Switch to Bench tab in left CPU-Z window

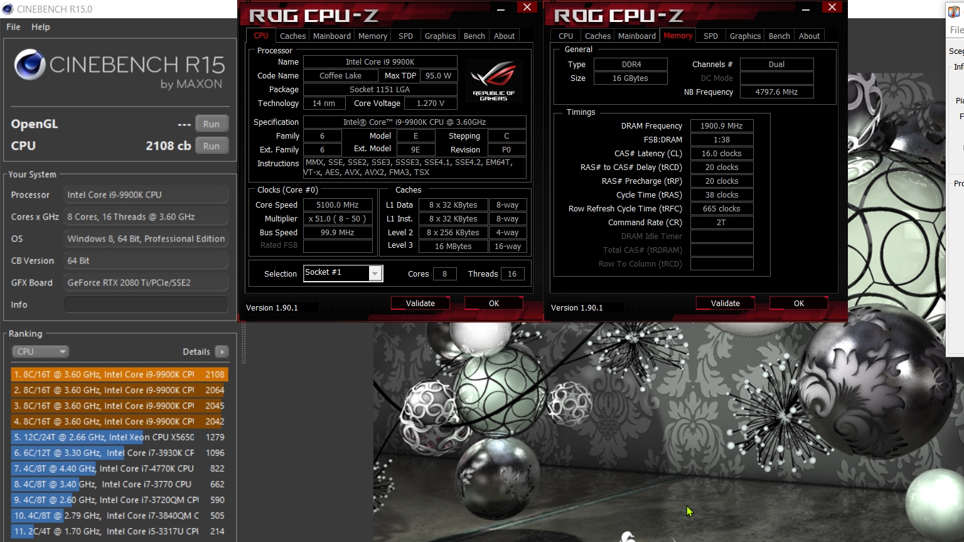click(x=474, y=36)
